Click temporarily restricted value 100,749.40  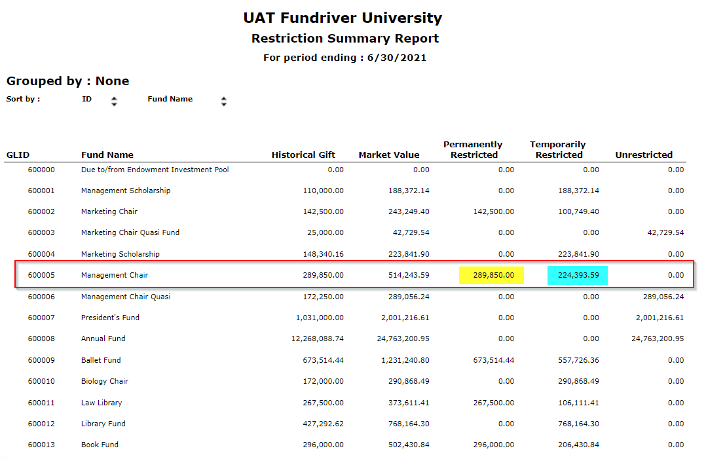pos(578,211)
